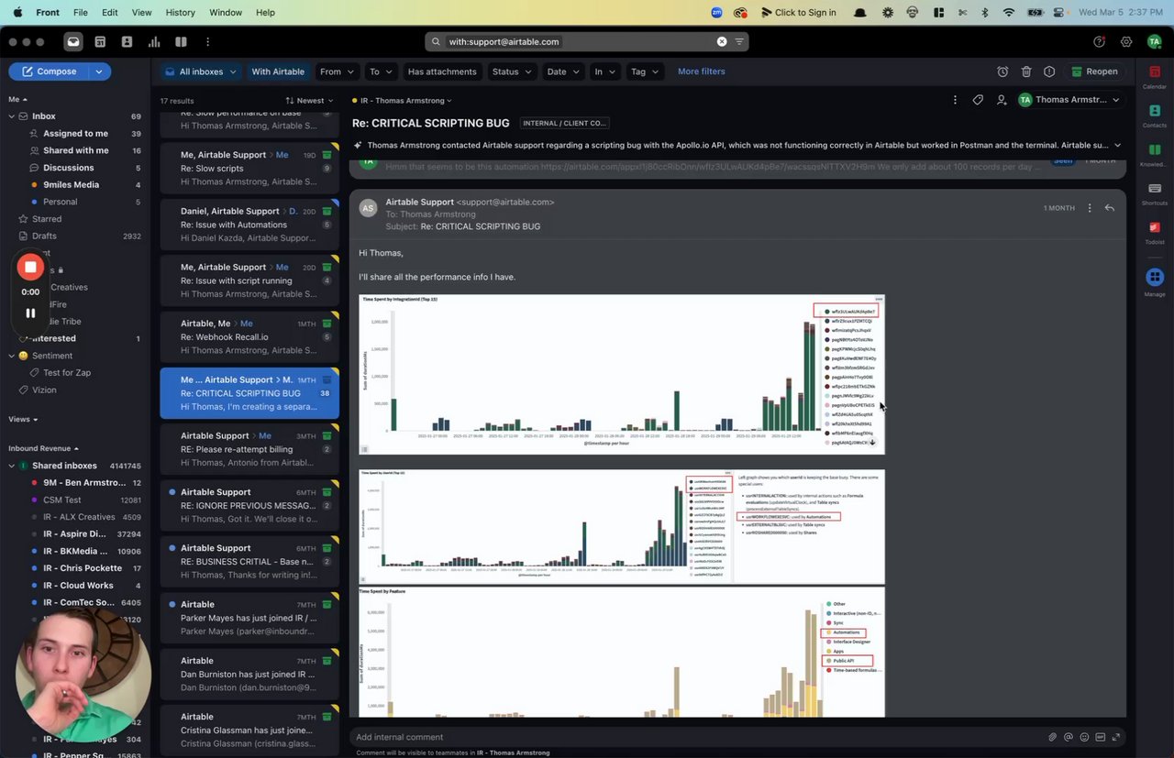Open the inbox view icon in top bar
The image size is (1174, 758).
73,41
